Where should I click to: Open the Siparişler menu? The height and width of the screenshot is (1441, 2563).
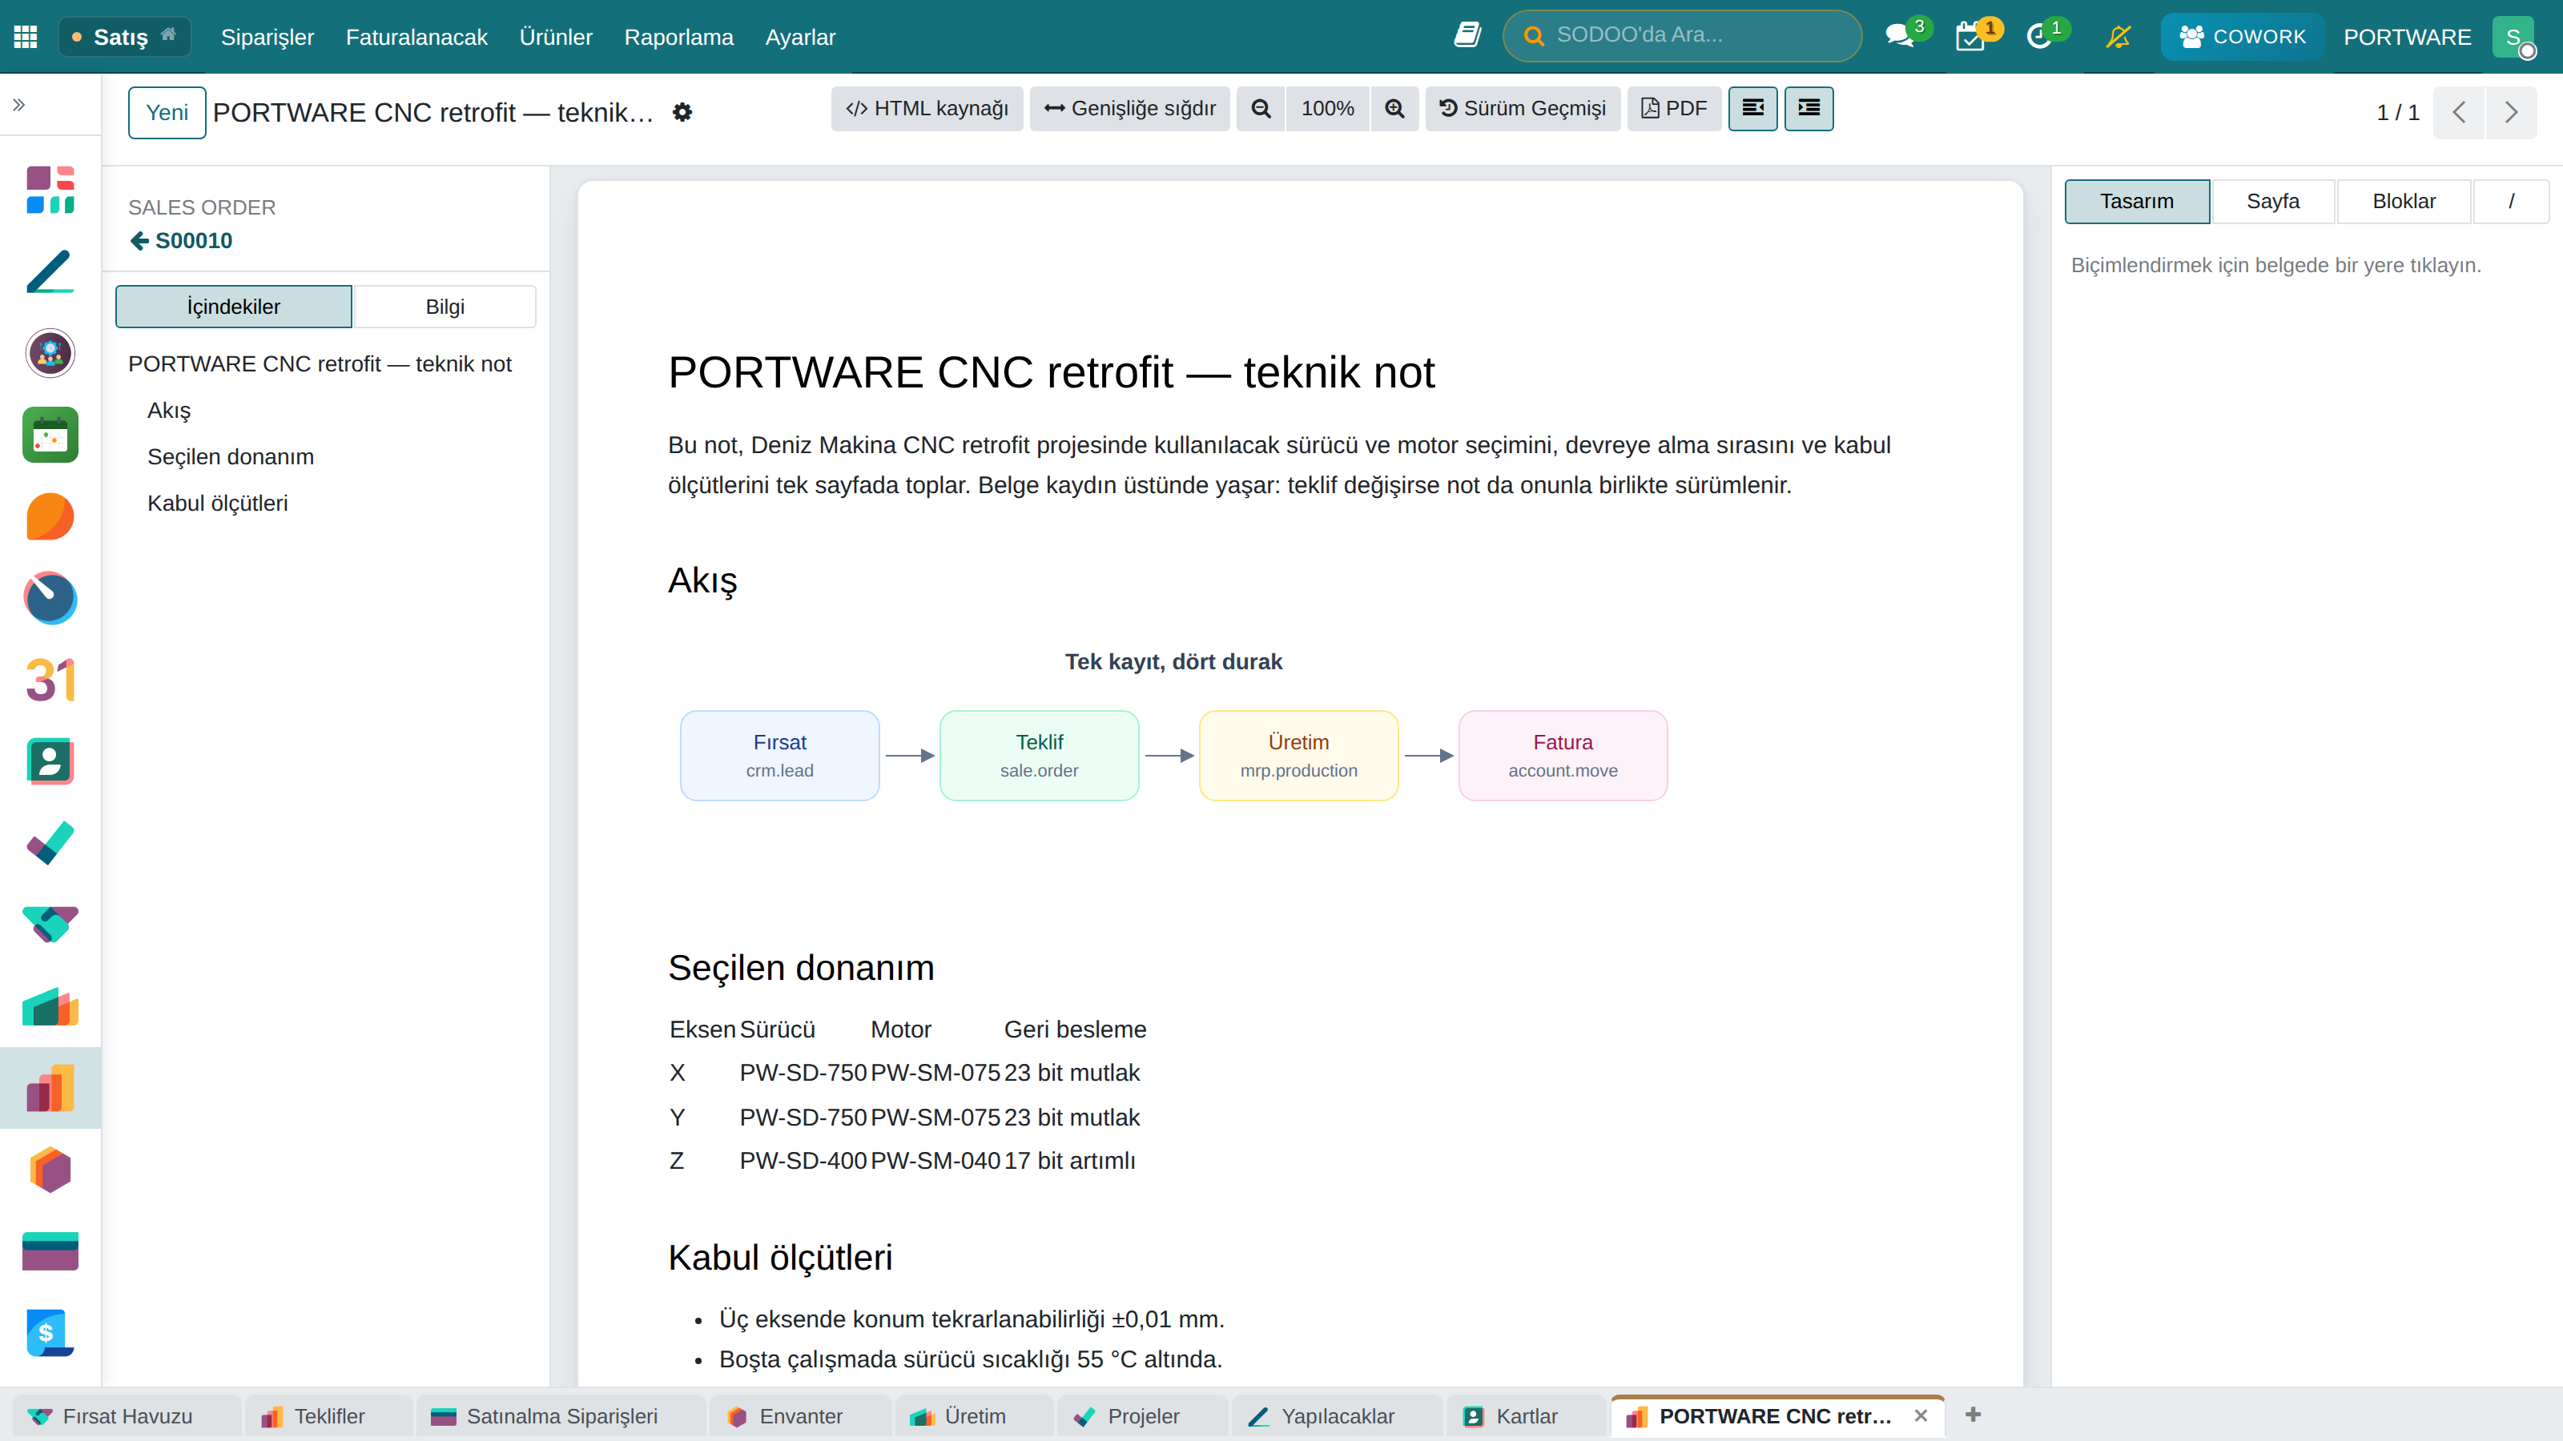point(267,37)
